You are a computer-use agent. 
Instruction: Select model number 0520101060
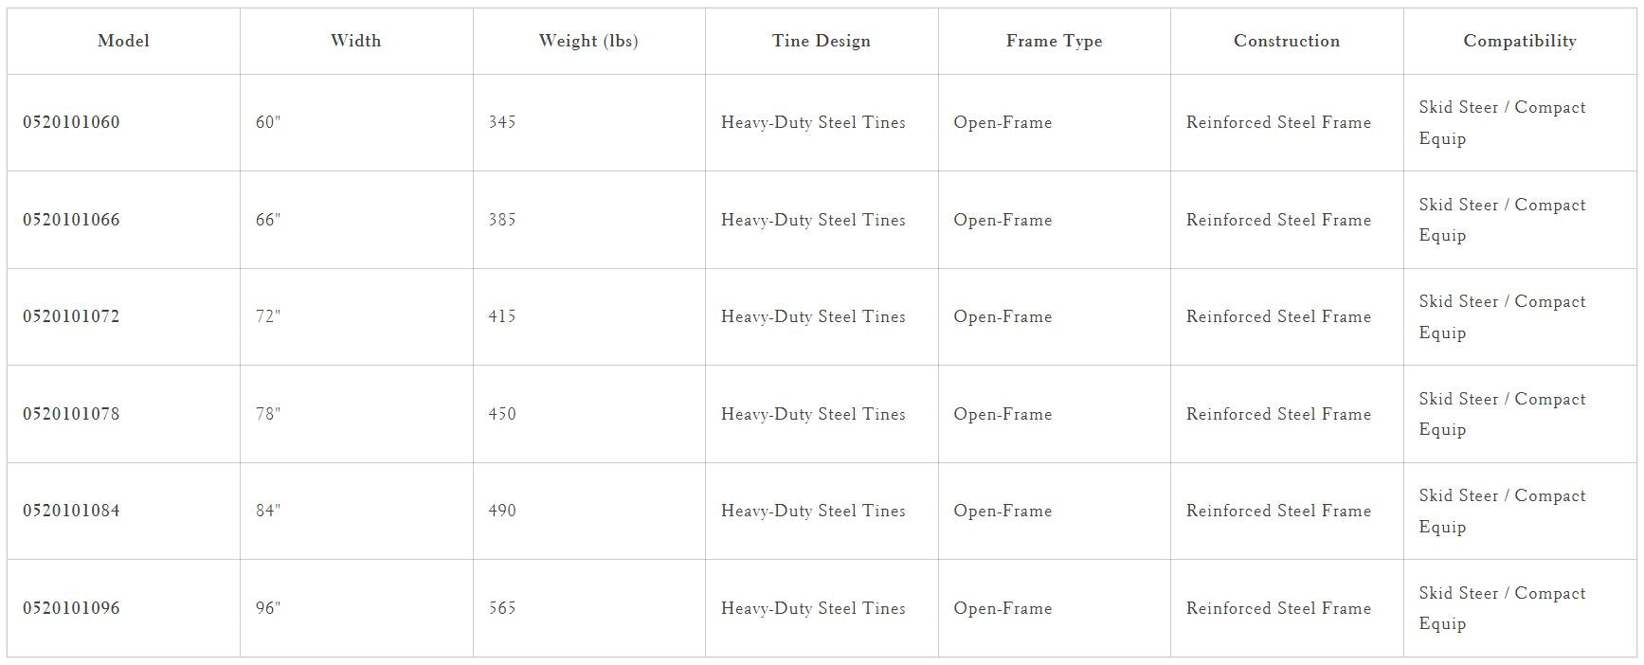click(71, 122)
